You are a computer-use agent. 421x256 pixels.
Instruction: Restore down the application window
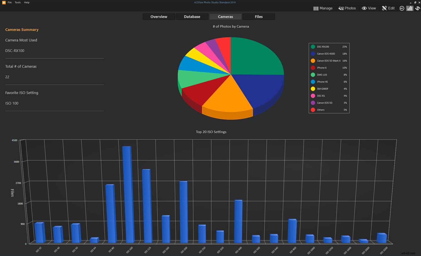point(415,3)
